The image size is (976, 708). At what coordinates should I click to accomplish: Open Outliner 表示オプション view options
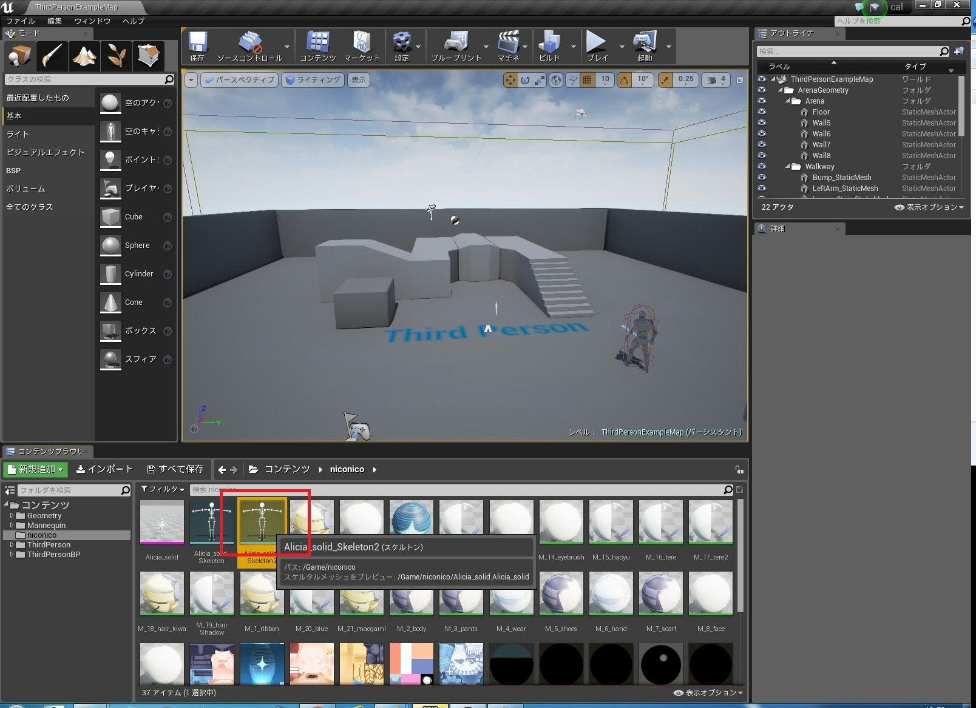(929, 207)
